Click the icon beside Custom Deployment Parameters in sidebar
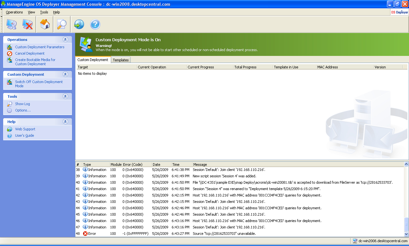409x246 pixels. tap(10, 47)
